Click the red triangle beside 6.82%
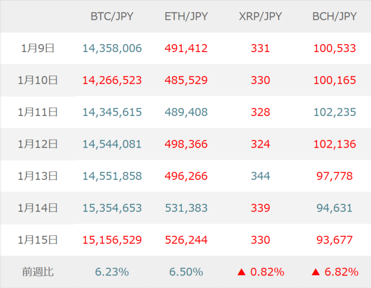 pyautogui.click(x=316, y=272)
